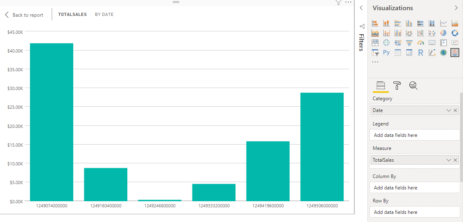Select the R script visual
The height and width of the screenshot is (222, 463).
421,53
